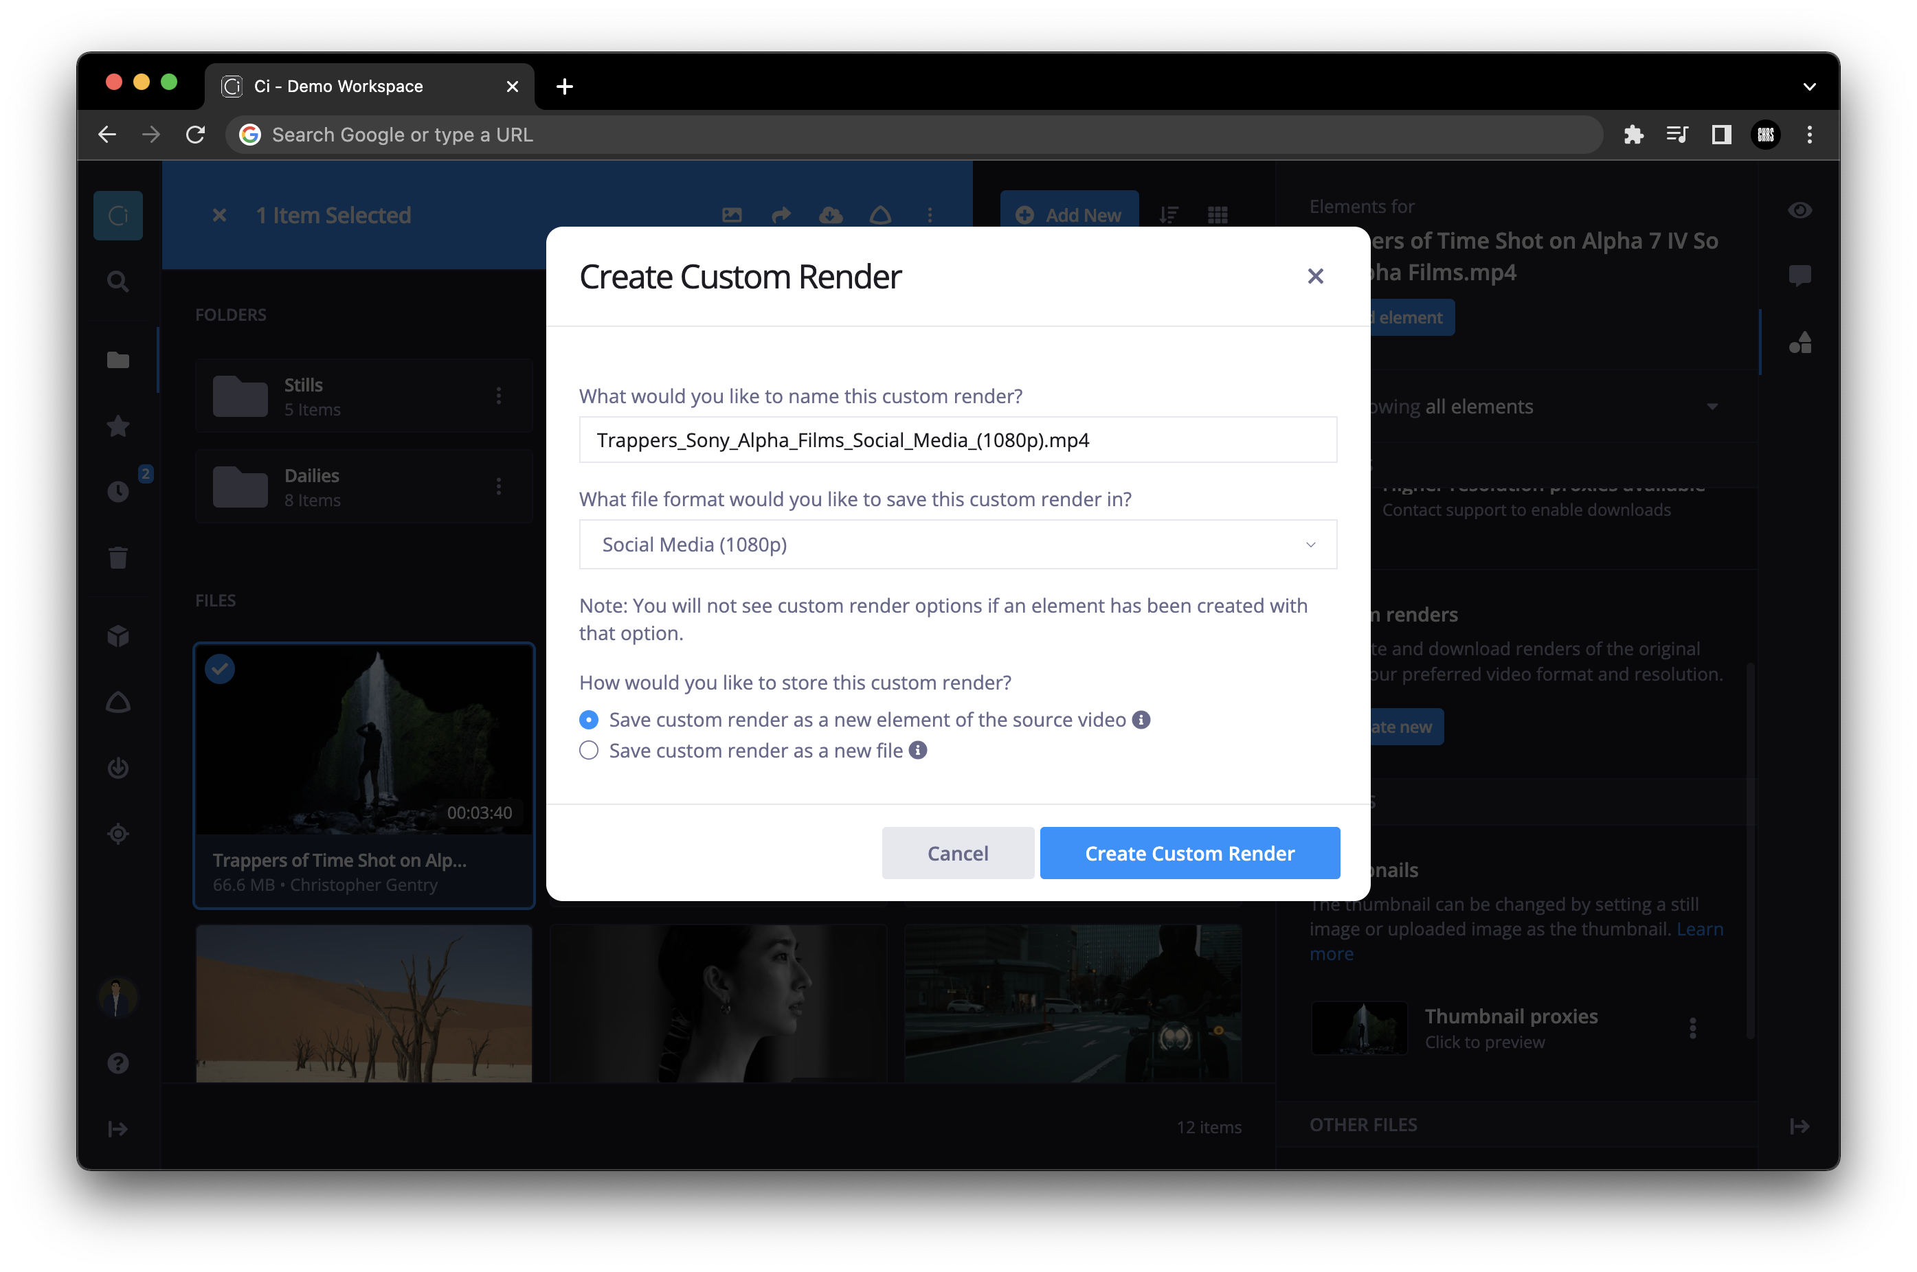This screenshot has height=1272, width=1917.
Task: Switch to Ci - Demo Workspace tab
Action: click(370, 86)
